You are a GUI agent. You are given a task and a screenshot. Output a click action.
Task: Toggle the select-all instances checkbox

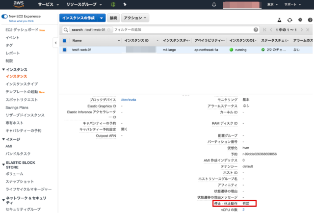64,41
